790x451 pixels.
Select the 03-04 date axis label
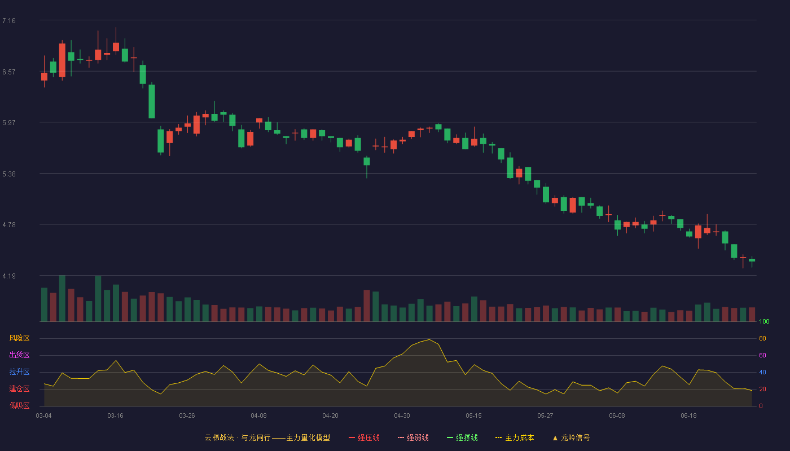coord(43,415)
